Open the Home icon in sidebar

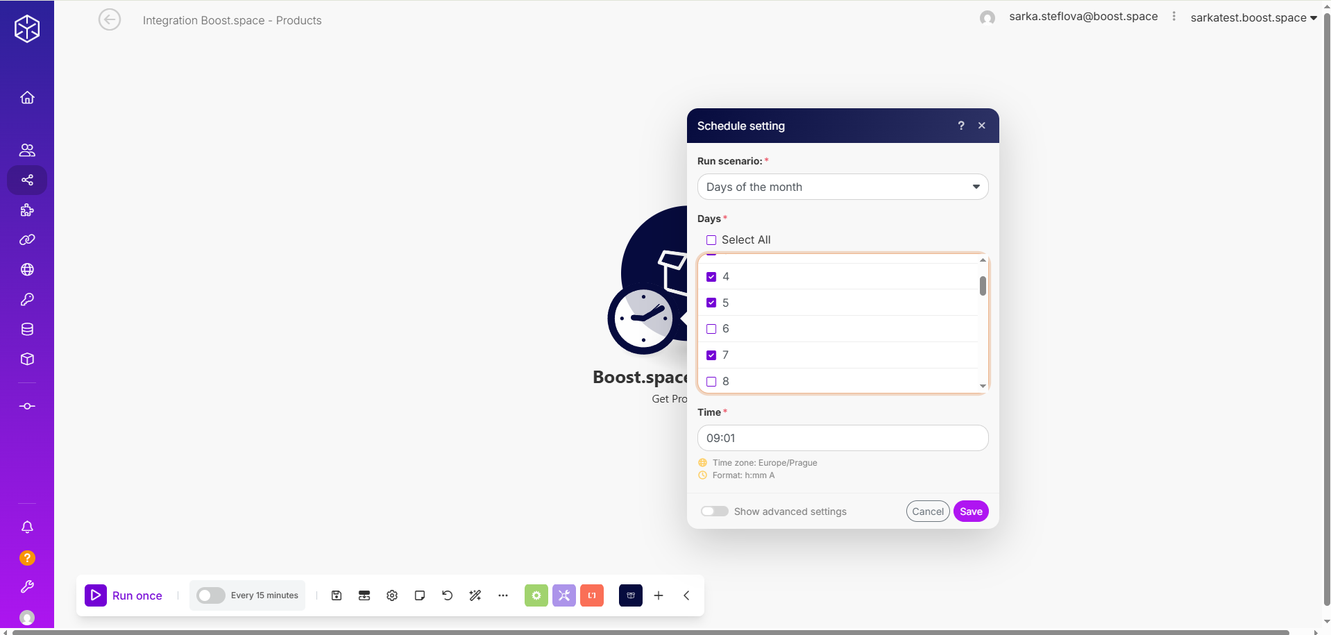tap(27, 98)
